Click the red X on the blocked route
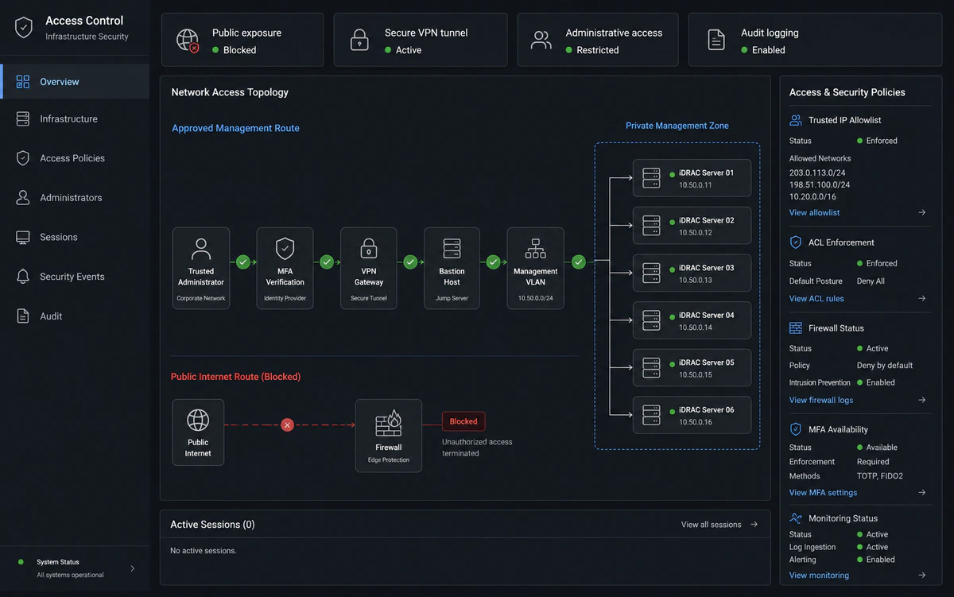This screenshot has height=597, width=954. pos(288,425)
